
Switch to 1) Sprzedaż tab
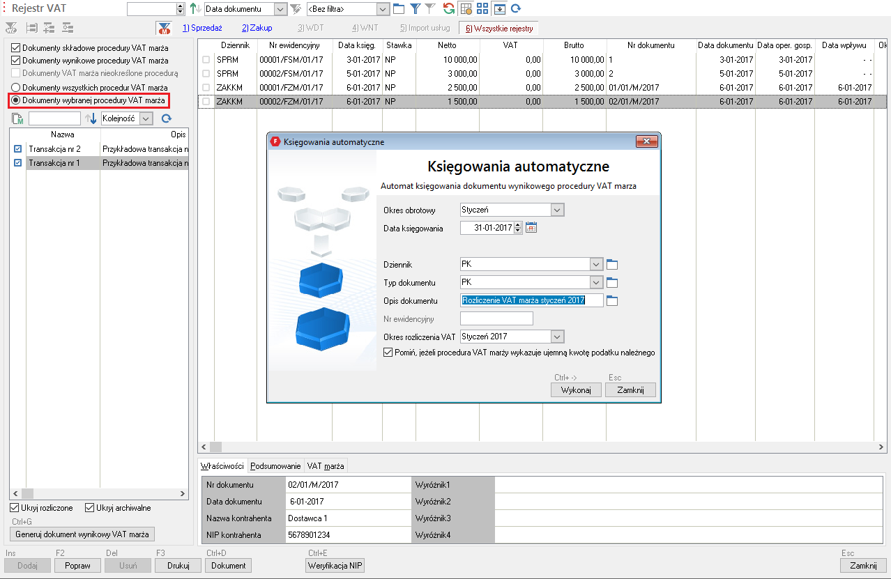(201, 28)
